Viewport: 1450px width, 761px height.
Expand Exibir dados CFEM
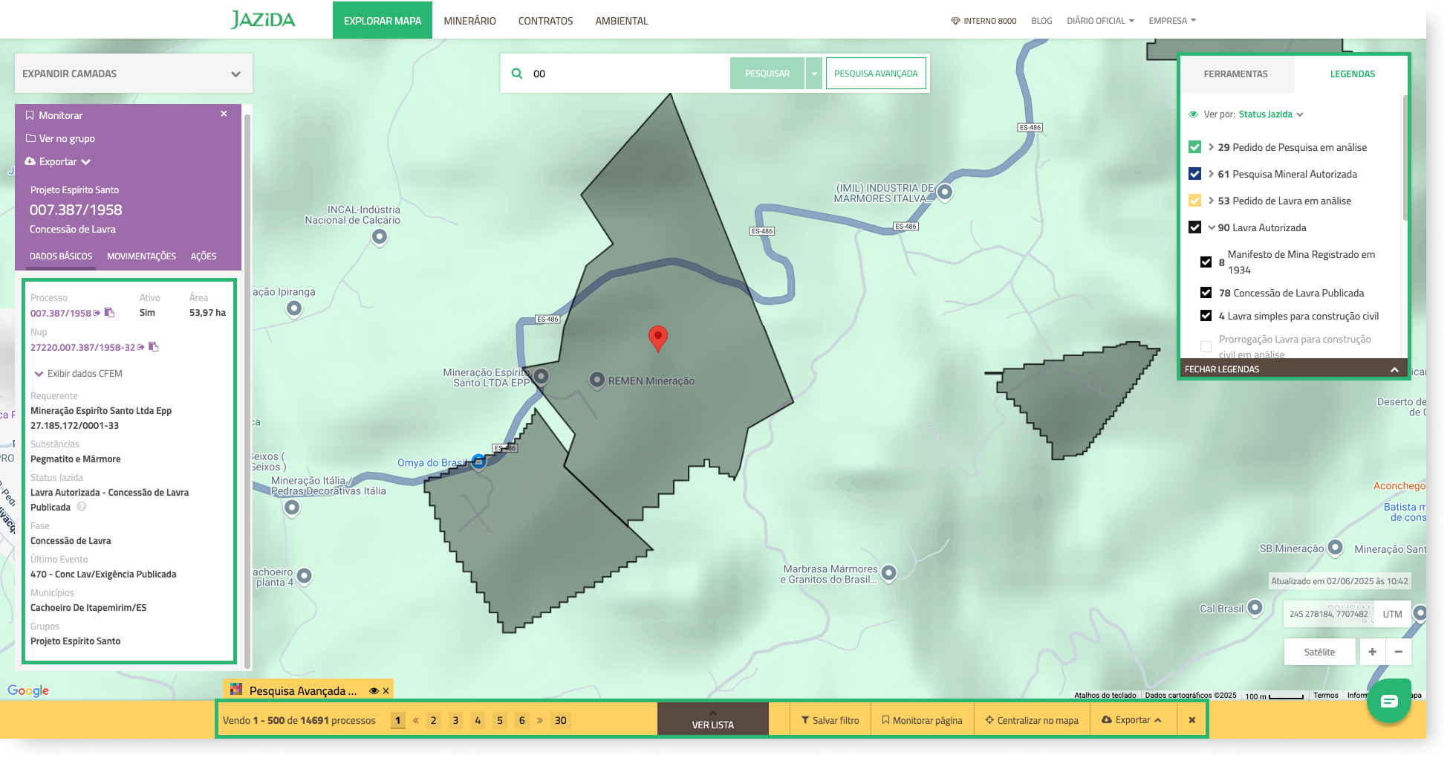pyautogui.click(x=78, y=373)
